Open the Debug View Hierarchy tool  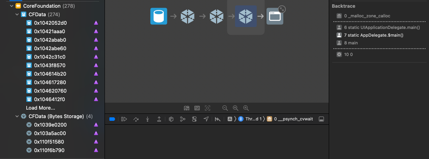(x=171, y=119)
